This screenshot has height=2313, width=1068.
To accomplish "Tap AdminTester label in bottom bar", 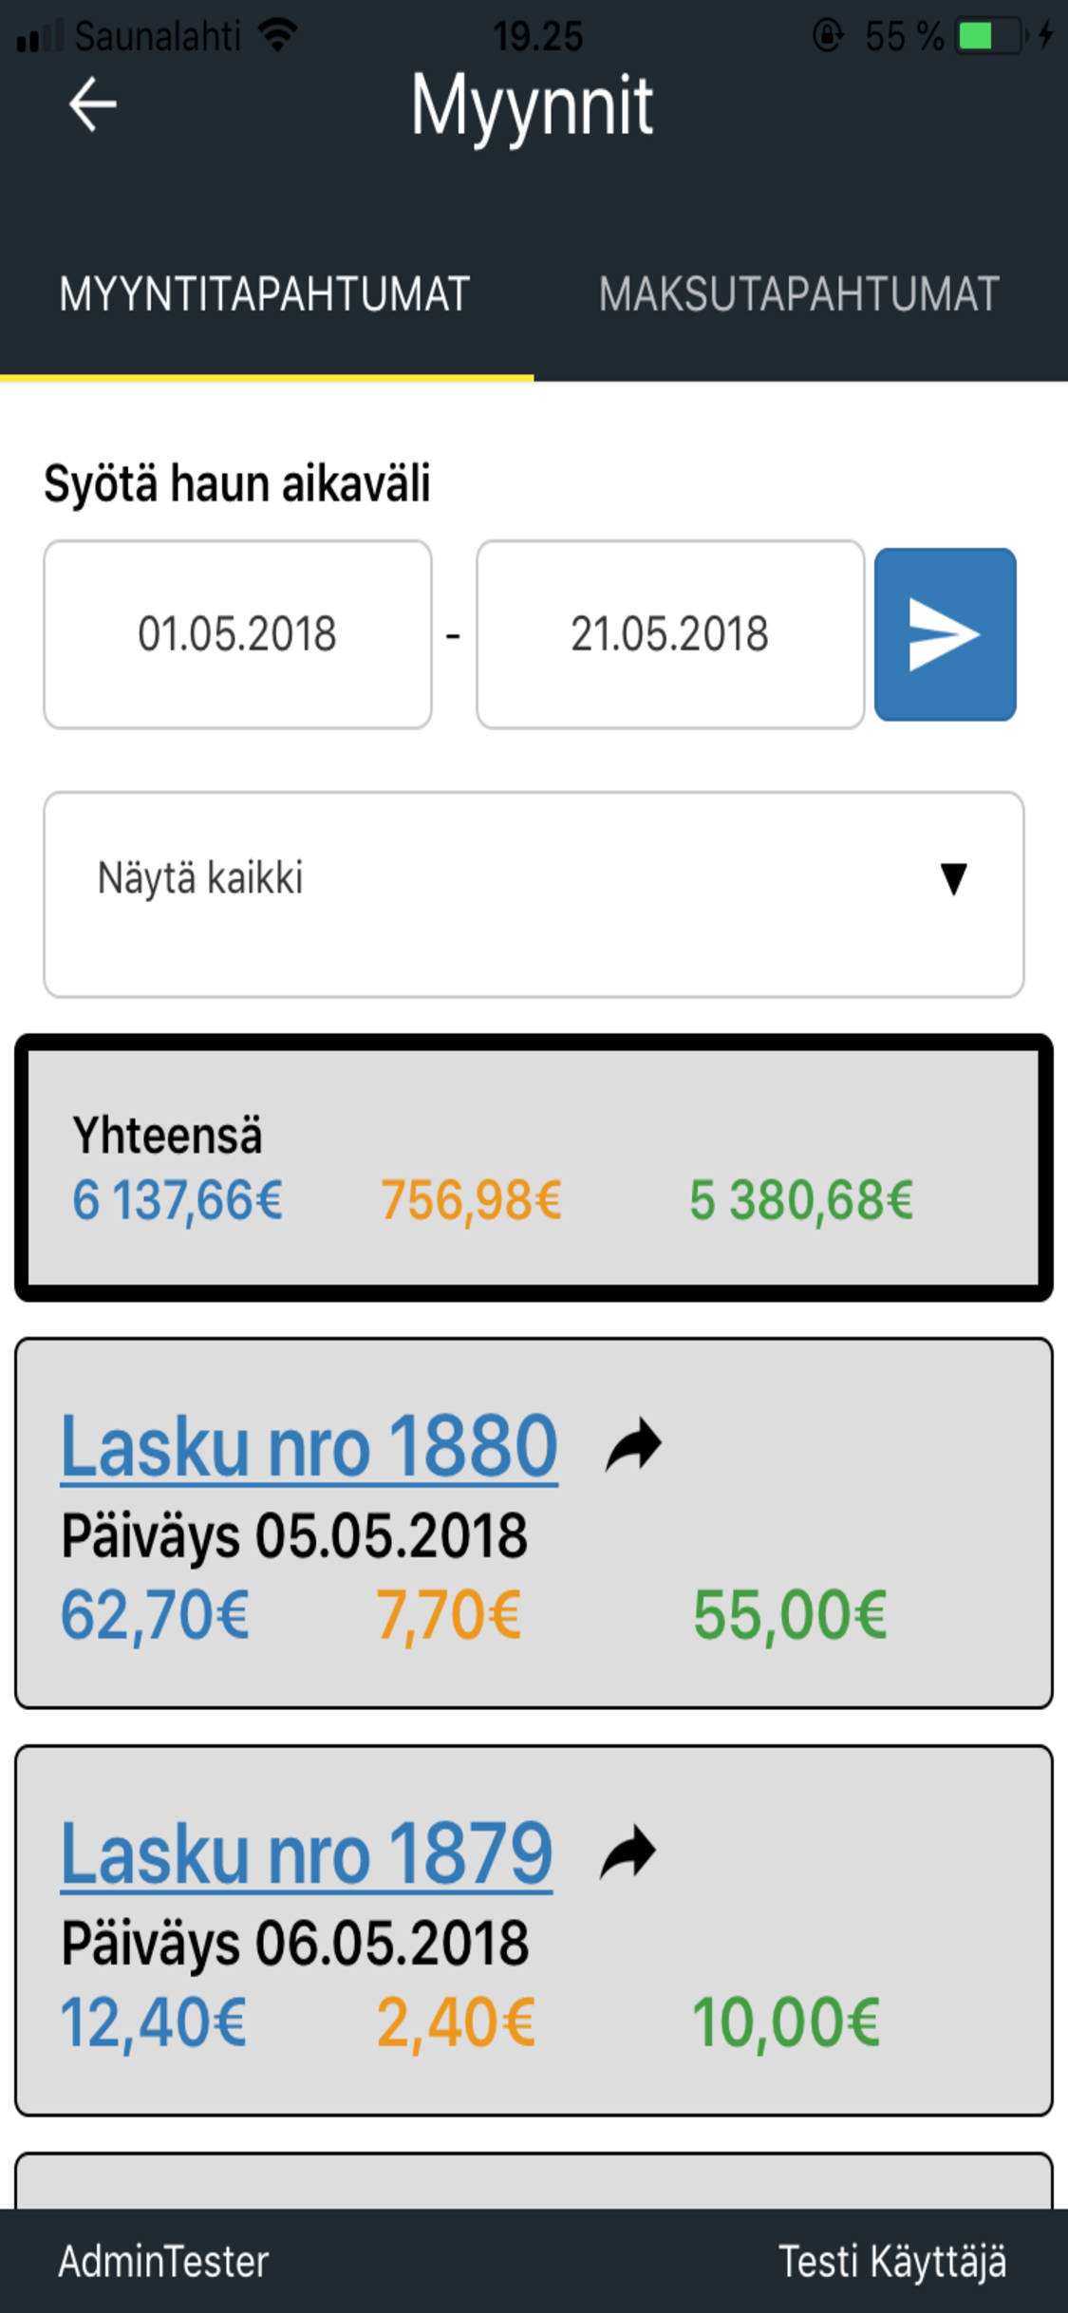I will coord(163,2262).
